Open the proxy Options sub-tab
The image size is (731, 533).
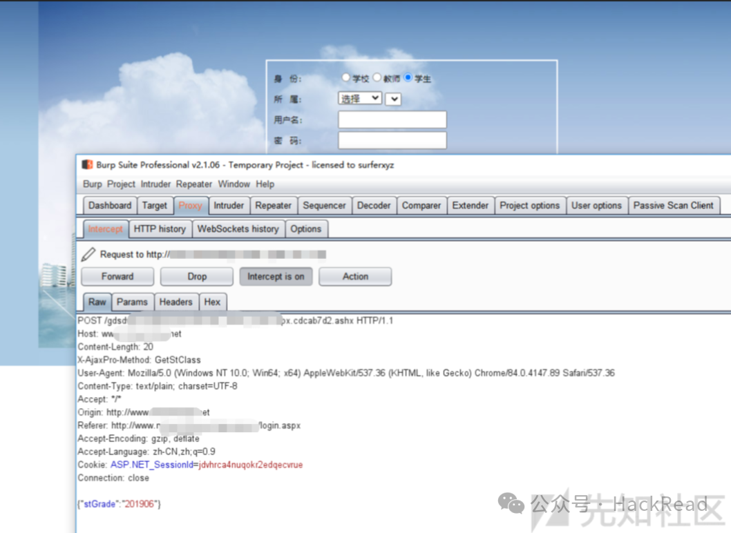point(306,229)
